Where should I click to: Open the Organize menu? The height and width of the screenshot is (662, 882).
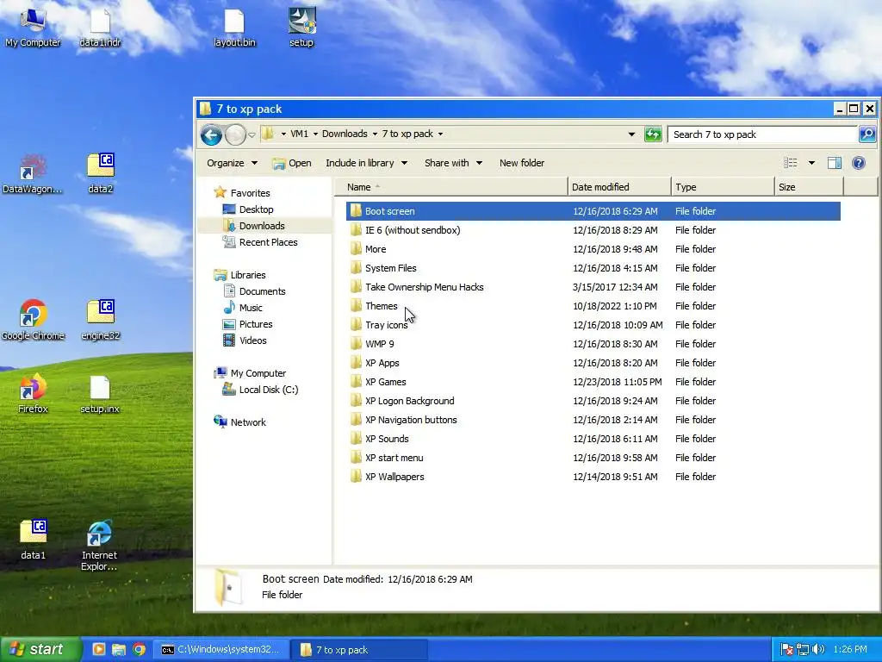coord(232,163)
